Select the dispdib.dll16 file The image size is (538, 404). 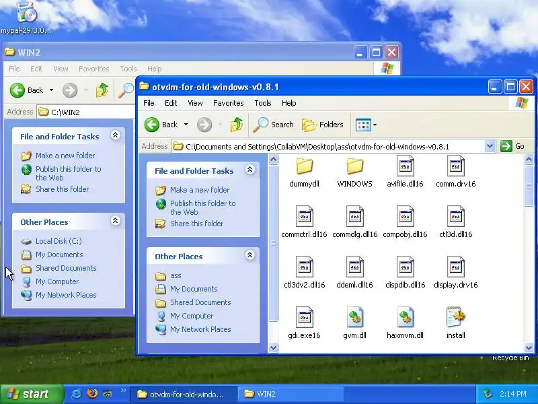point(406,273)
